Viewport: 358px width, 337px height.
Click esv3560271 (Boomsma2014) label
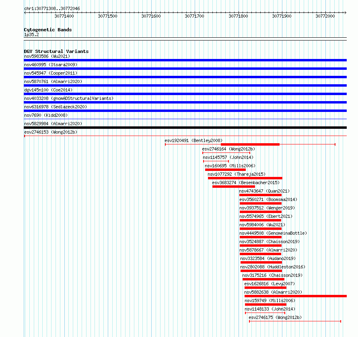(x=268, y=199)
